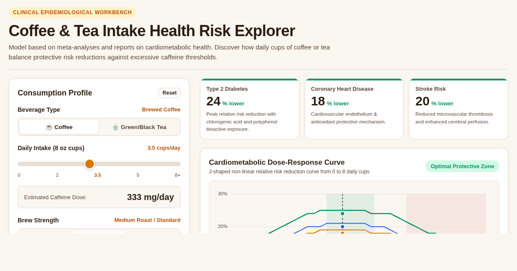Click the Clinical Epidemiological Workbench badge
This screenshot has width=517, height=271.
pos(72,12)
